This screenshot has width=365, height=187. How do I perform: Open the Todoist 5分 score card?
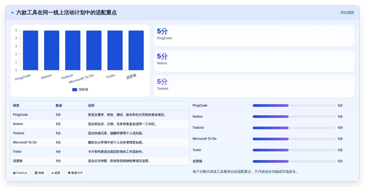pyautogui.click(x=254, y=86)
